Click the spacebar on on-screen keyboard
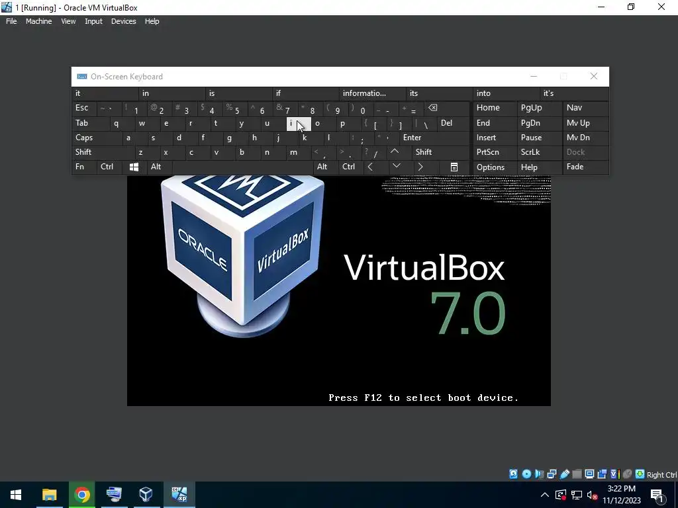 point(242,167)
